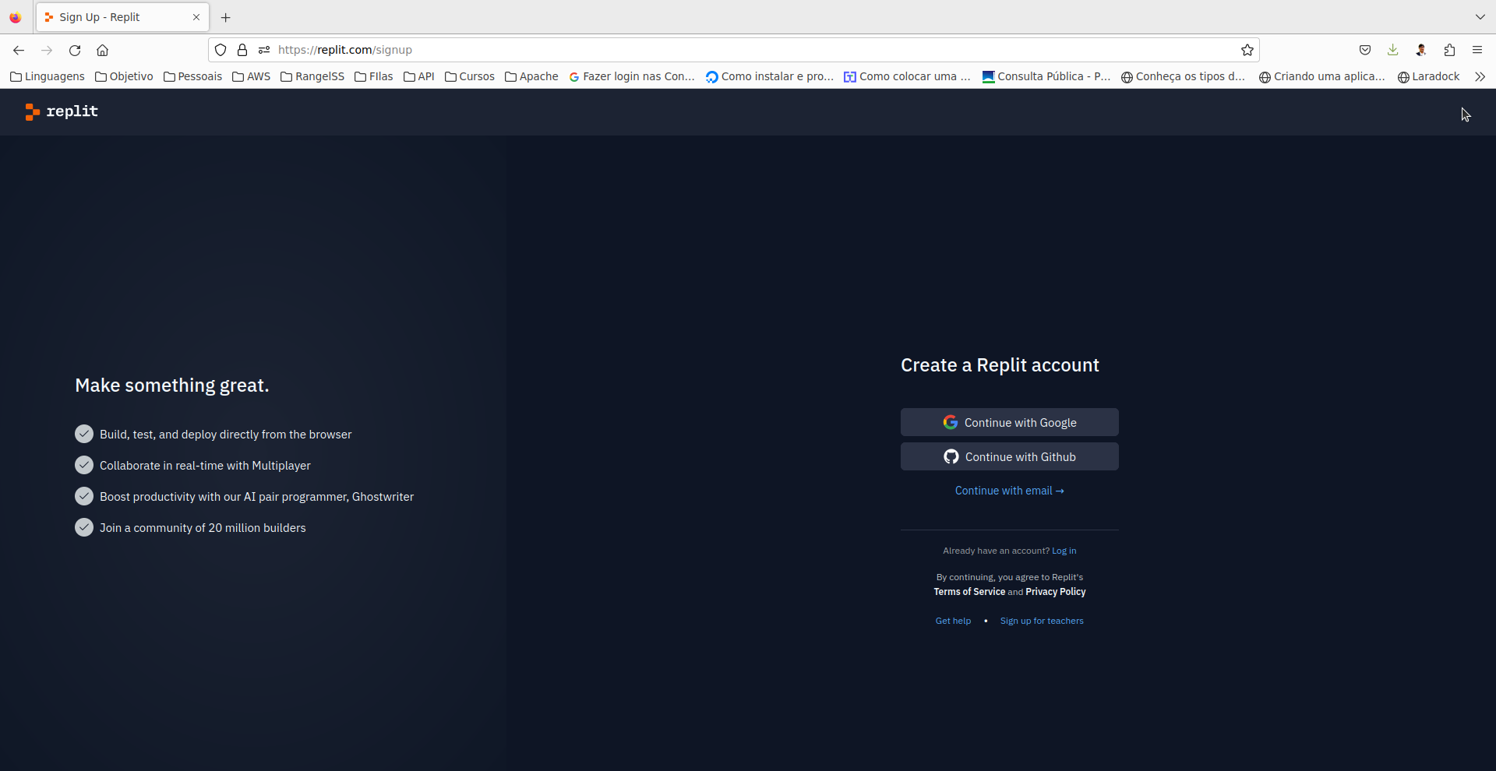Click checkmark beside 'Join a community'
The width and height of the screenshot is (1496, 771).
click(x=84, y=527)
